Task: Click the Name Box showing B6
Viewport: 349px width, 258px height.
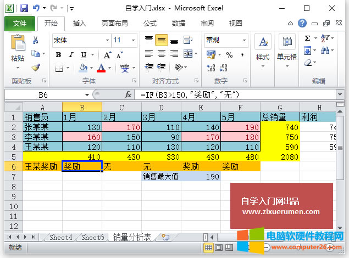Action: coord(43,94)
